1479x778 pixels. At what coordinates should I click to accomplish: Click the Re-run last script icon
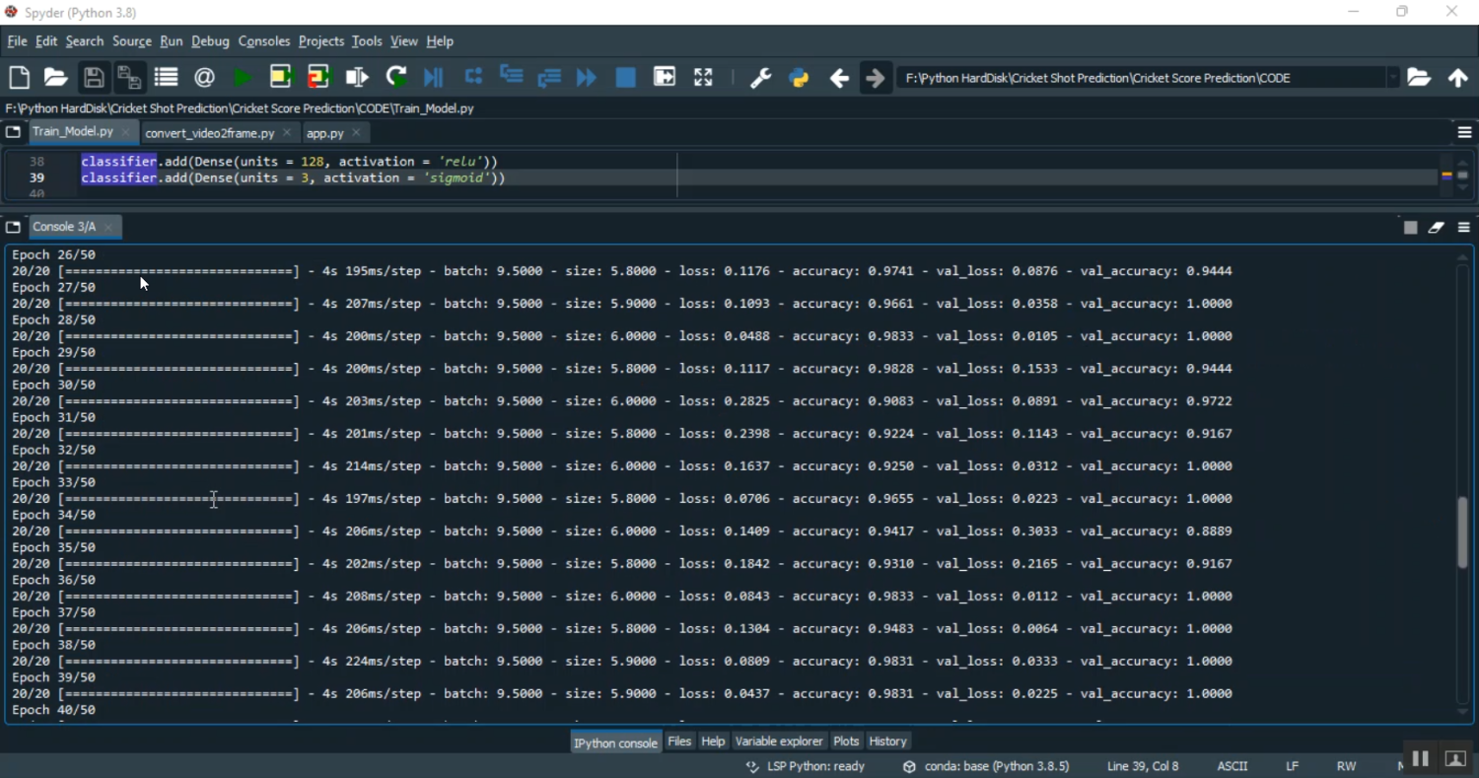(396, 78)
